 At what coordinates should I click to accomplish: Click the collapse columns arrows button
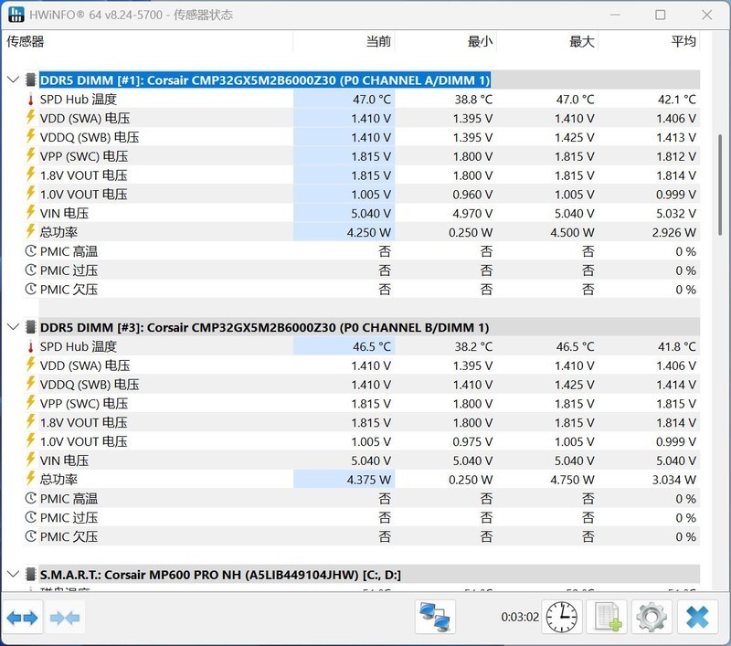tap(65, 618)
